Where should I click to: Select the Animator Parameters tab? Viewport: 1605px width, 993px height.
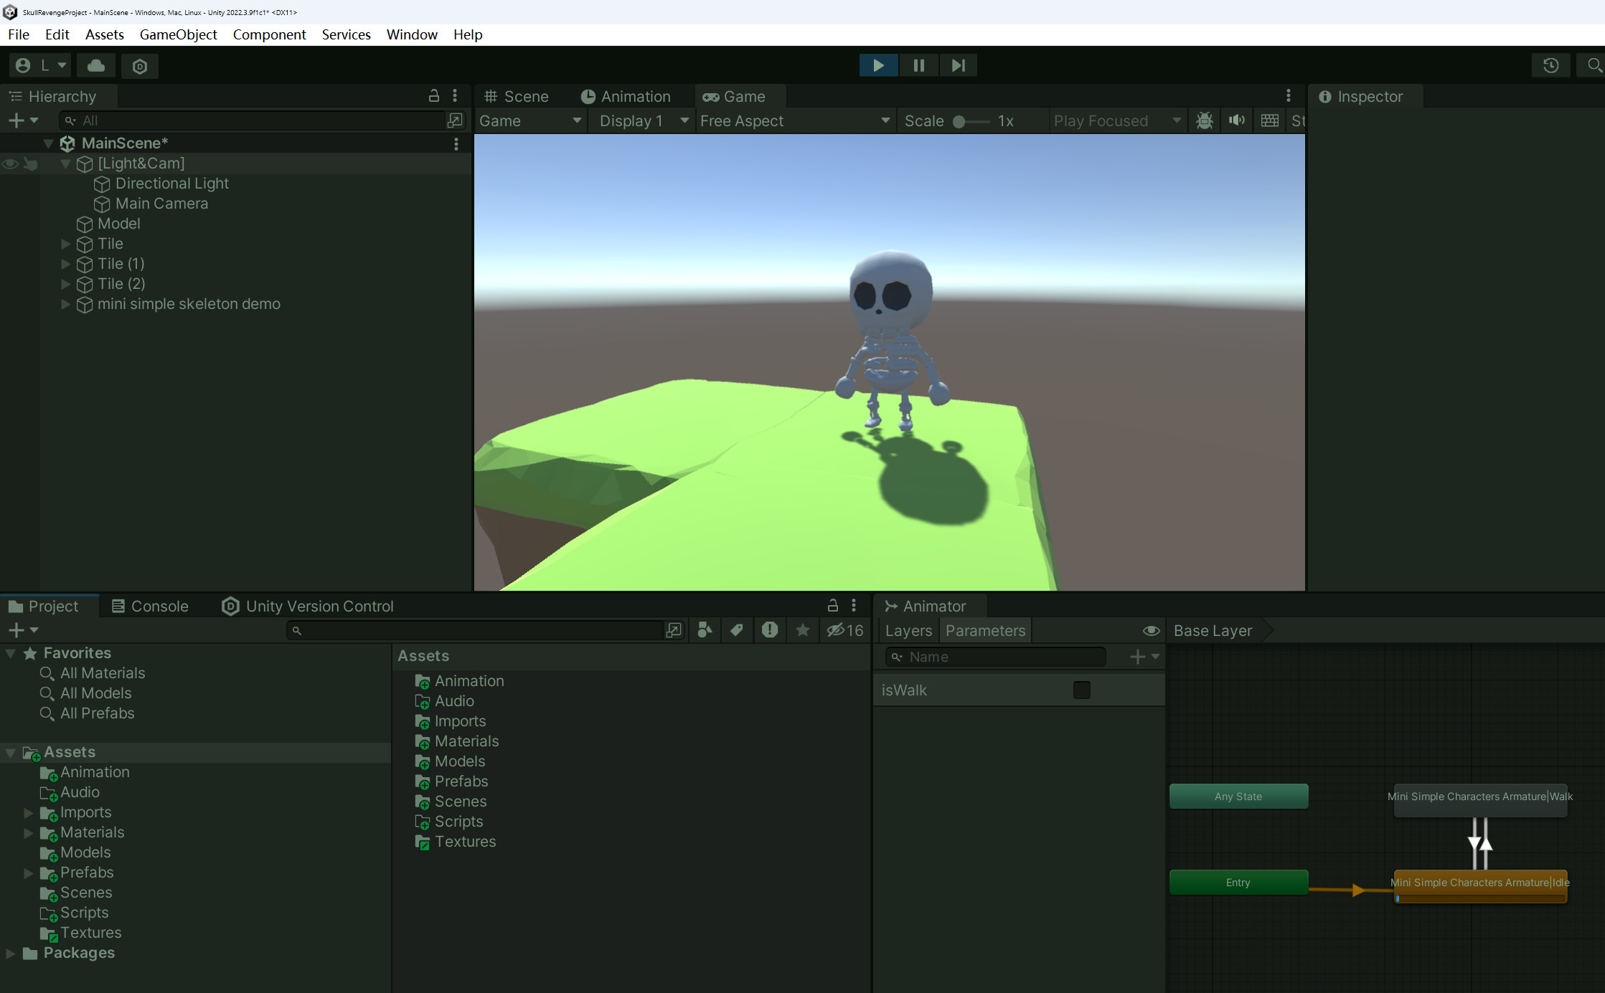[985, 631]
